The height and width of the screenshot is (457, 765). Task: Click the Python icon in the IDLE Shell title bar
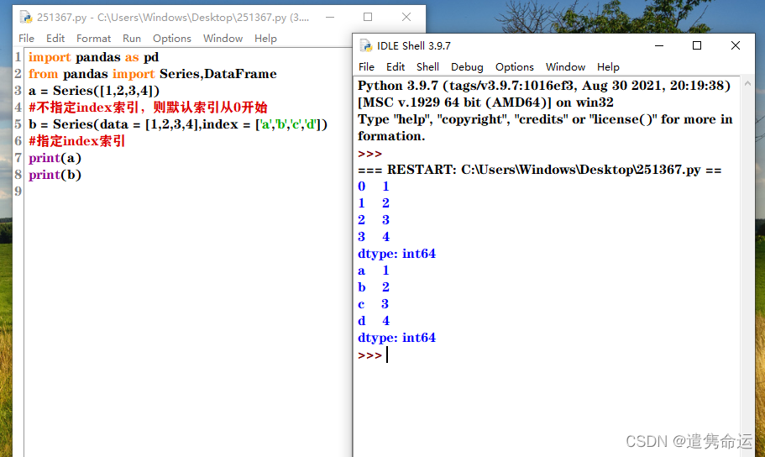point(366,45)
